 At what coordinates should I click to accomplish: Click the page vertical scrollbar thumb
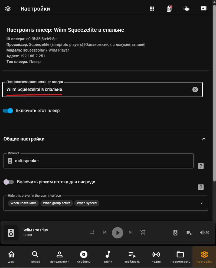214,93
